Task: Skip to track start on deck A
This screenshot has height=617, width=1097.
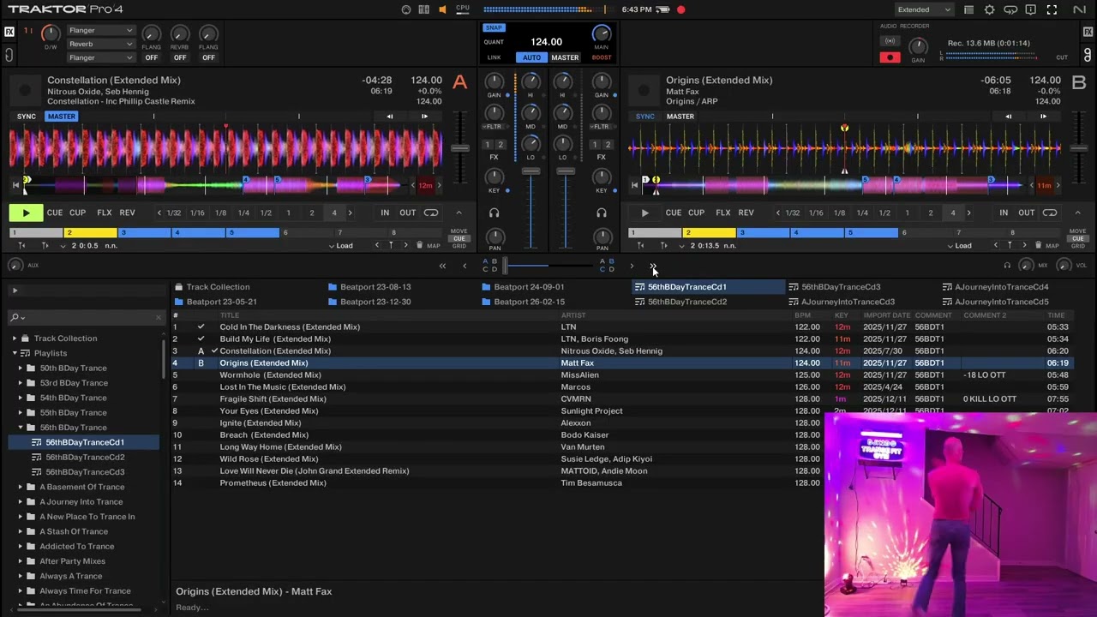Action: pos(15,184)
